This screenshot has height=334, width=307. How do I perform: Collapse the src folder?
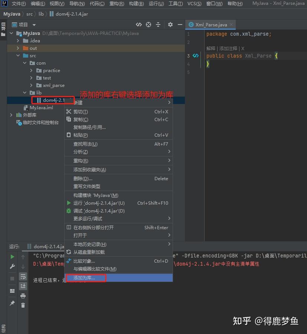coord(18,55)
